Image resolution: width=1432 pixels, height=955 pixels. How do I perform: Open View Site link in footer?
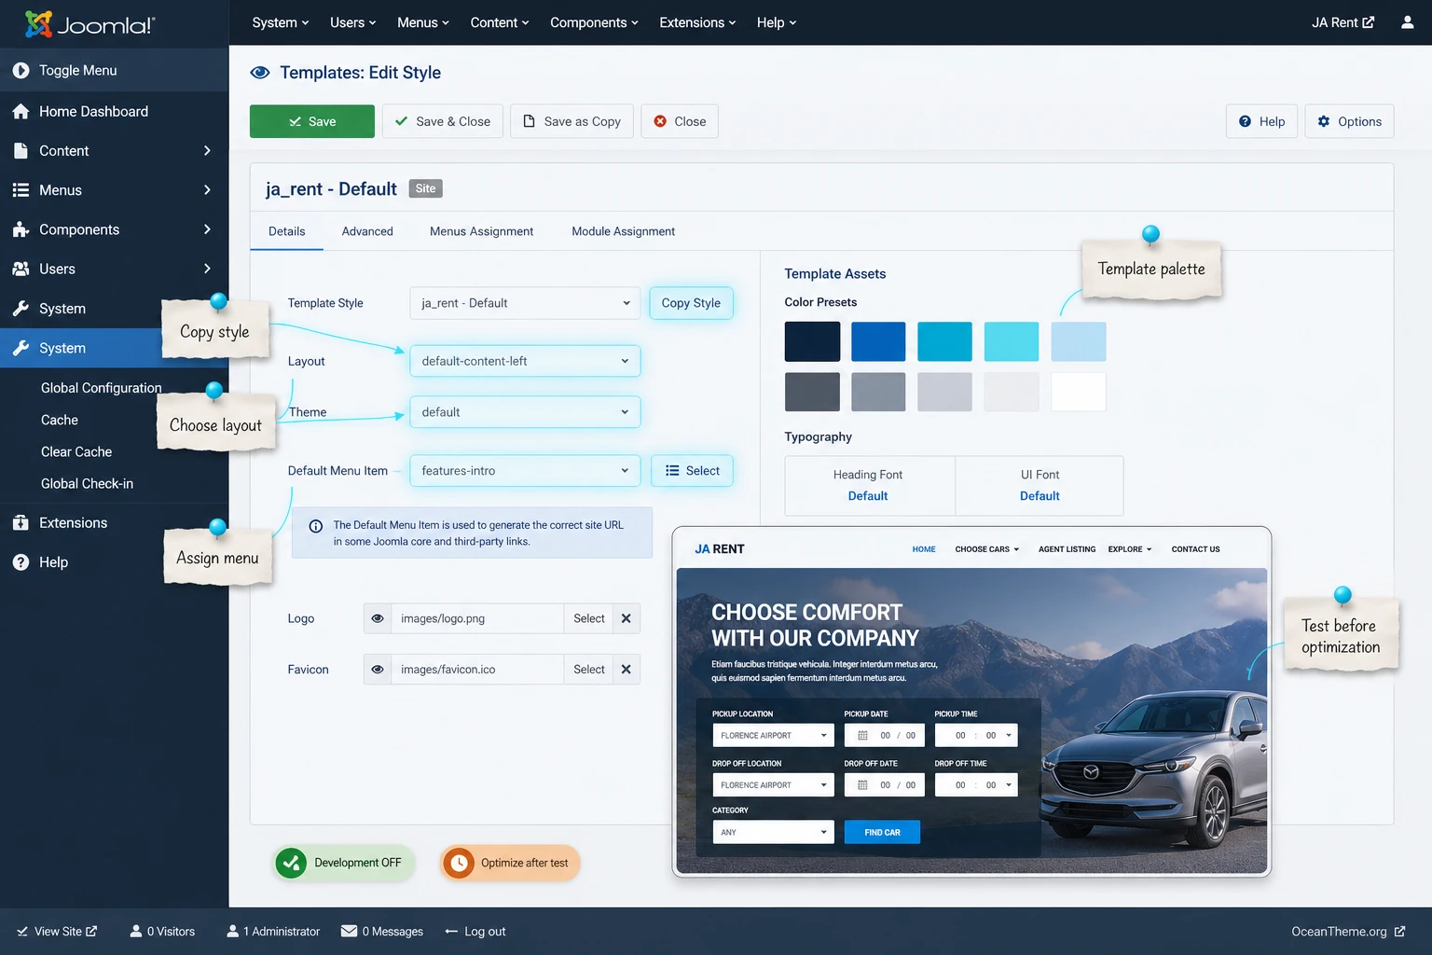pyautogui.click(x=57, y=931)
